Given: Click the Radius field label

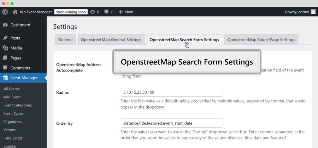Looking at the screenshot, I should pyautogui.click(x=63, y=93).
